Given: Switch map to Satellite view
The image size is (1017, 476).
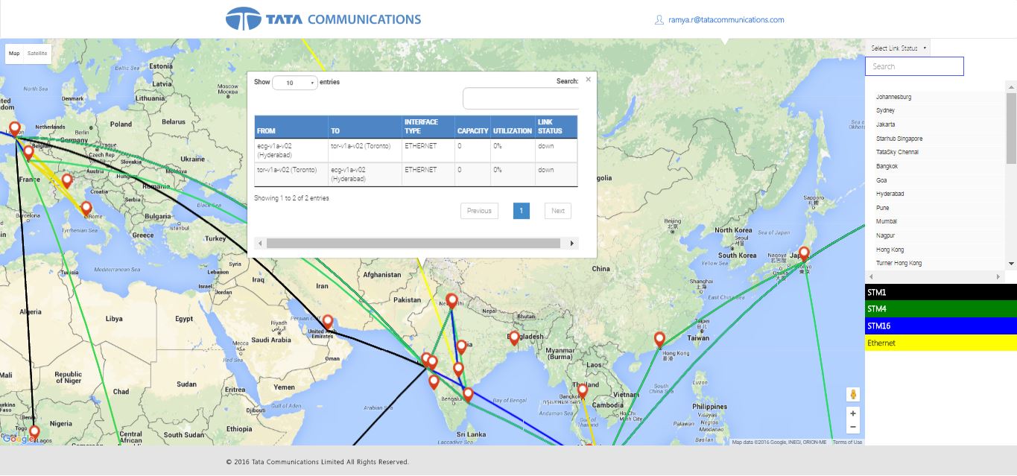Looking at the screenshot, I should click(x=37, y=54).
